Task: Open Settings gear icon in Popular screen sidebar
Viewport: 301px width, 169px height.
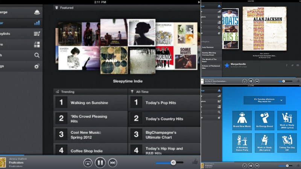Action: (36, 66)
